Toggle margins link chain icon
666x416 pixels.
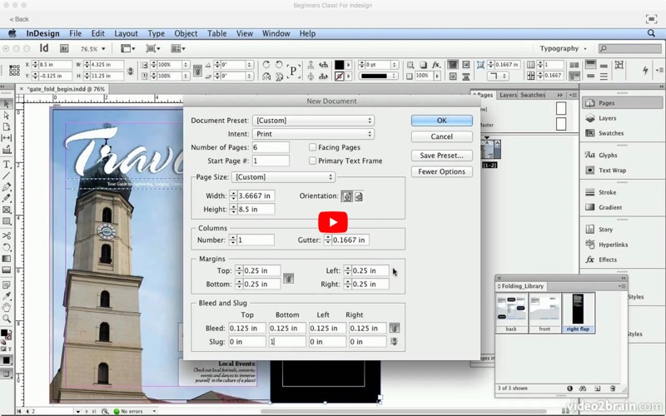coord(289,278)
